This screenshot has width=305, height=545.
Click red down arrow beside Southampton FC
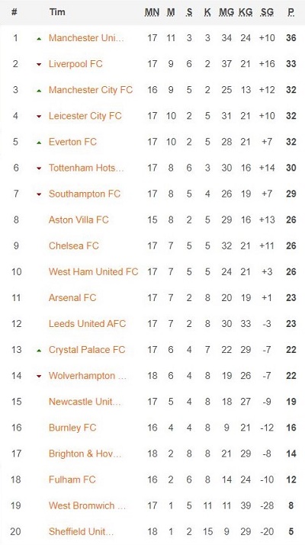coord(39,194)
